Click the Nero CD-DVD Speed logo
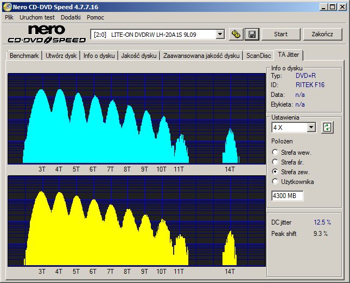 coord(47,34)
